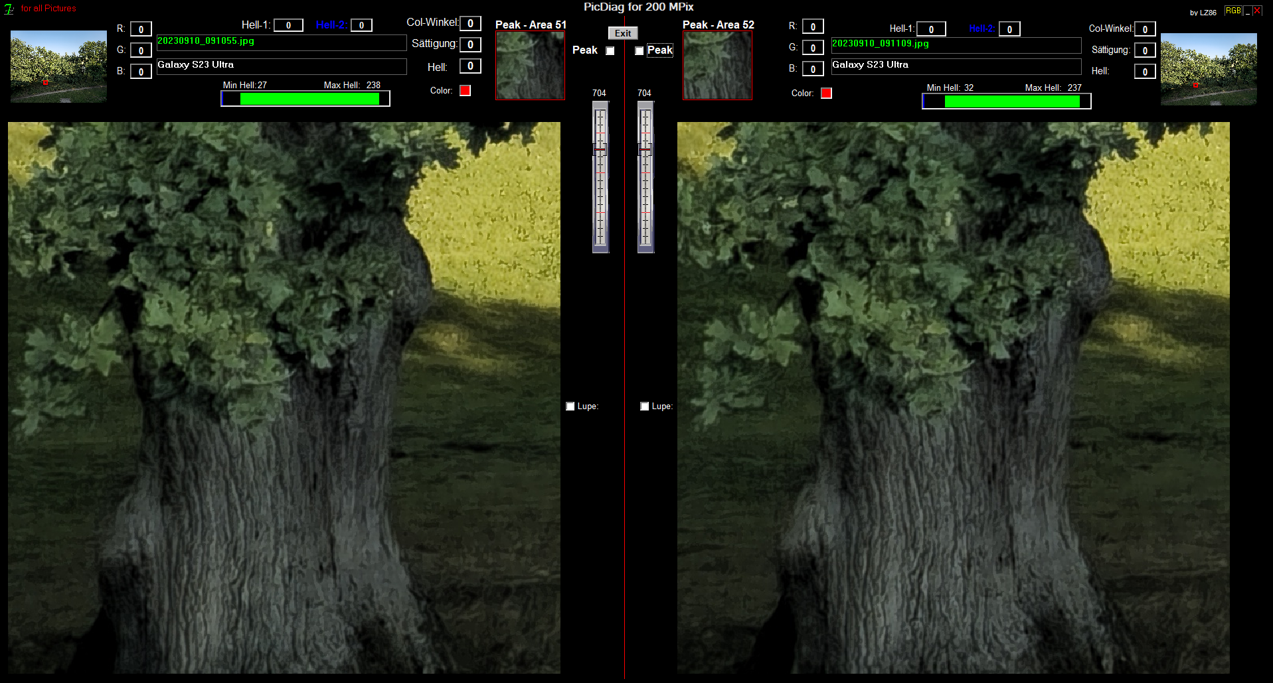Click the right Col-Winkel value box
This screenshot has height=683, width=1273.
pos(1145,29)
